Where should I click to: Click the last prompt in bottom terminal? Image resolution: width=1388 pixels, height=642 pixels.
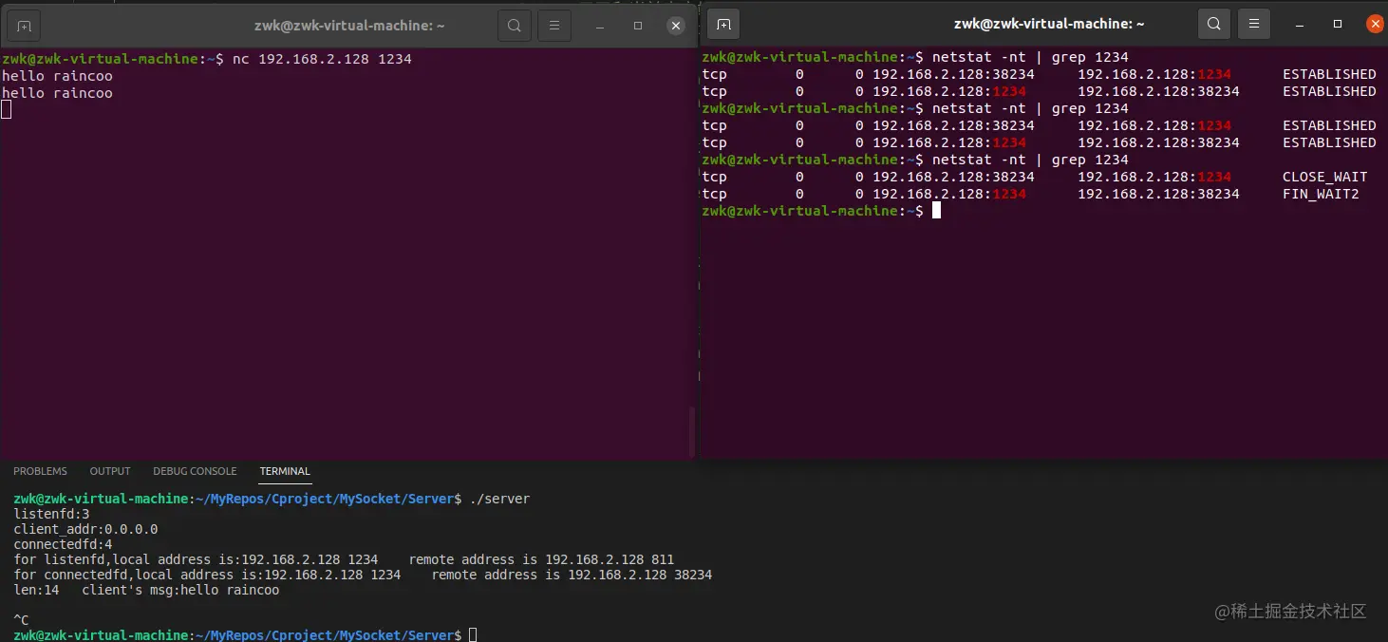pos(245,634)
